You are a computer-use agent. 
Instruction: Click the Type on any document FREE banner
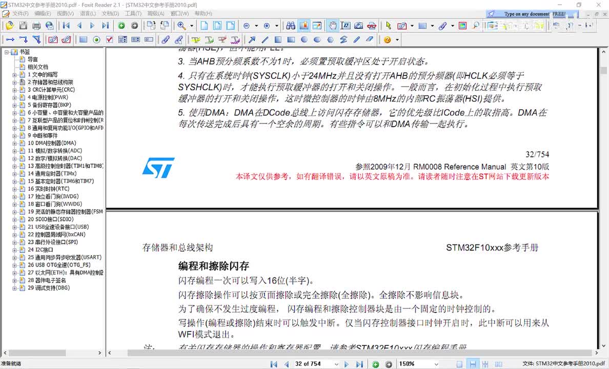pyautogui.click(x=532, y=14)
